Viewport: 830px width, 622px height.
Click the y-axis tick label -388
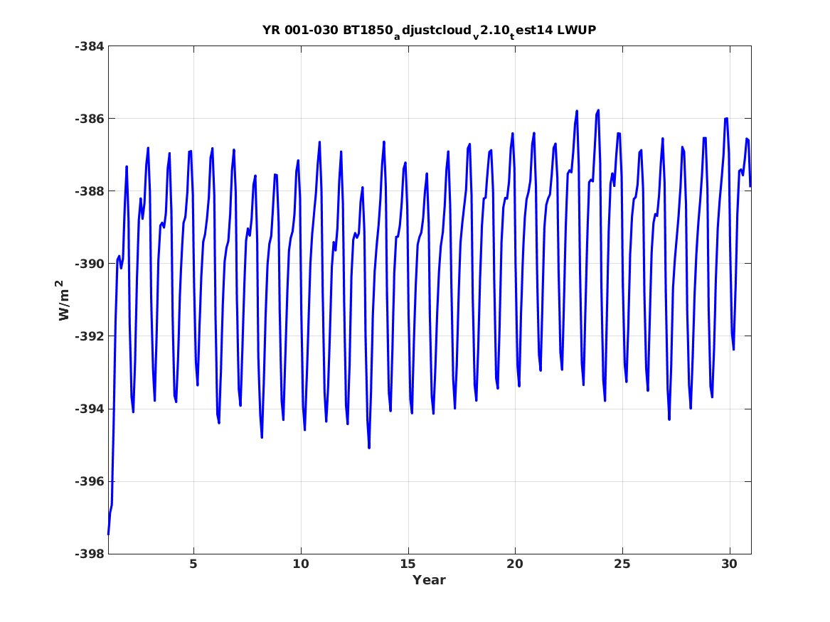click(x=90, y=191)
